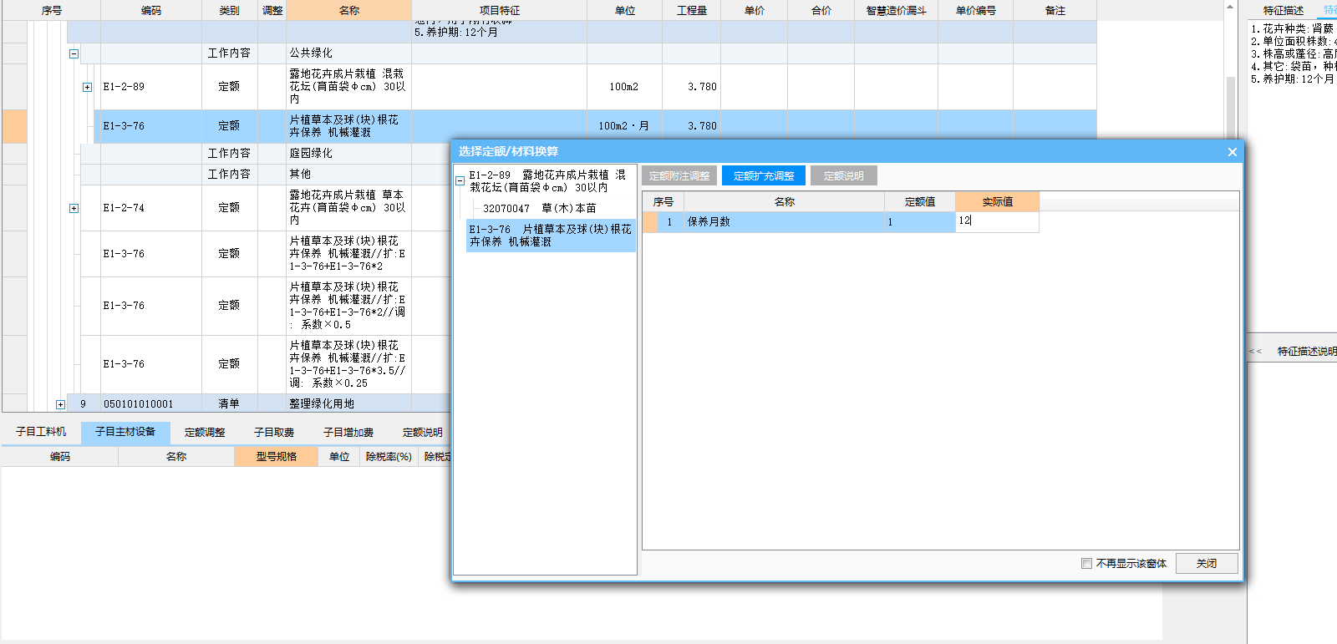Select name cell 露地花卉成片栽植 草本花卉
The width and height of the screenshot is (1337, 644).
[x=349, y=208]
